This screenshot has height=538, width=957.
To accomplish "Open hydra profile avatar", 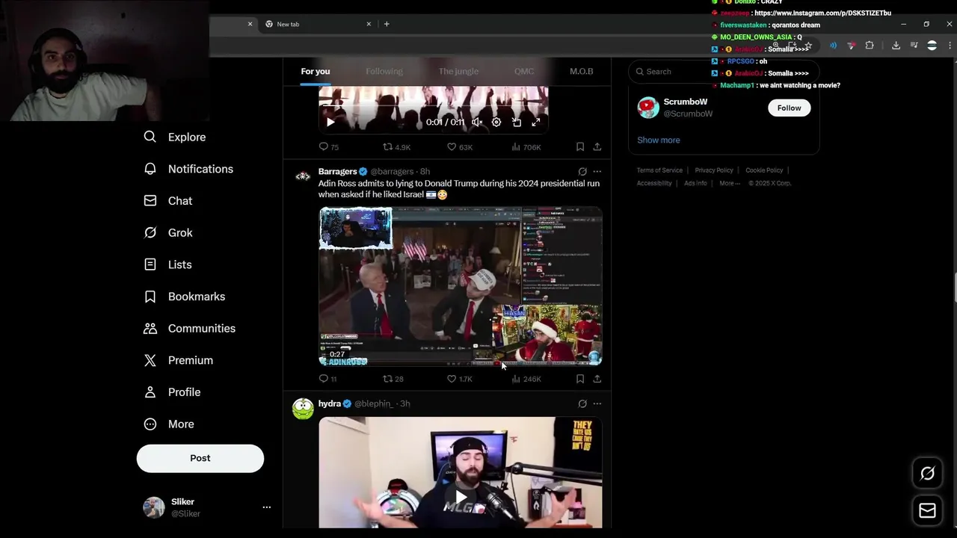I will pyautogui.click(x=303, y=409).
